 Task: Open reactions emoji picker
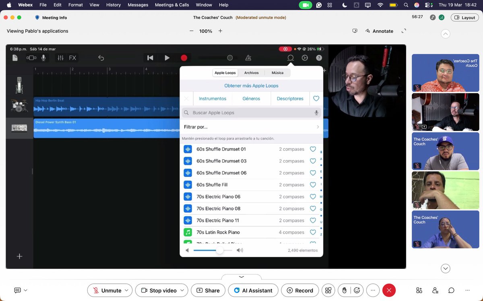(357, 290)
